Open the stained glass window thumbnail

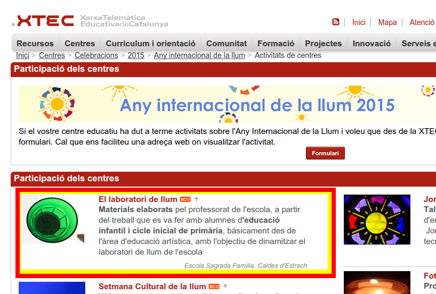click(377, 220)
